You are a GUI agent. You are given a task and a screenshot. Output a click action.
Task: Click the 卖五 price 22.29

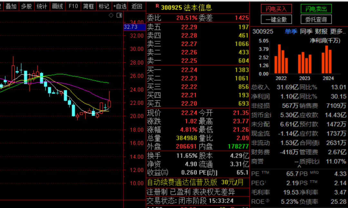pos(189,27)
